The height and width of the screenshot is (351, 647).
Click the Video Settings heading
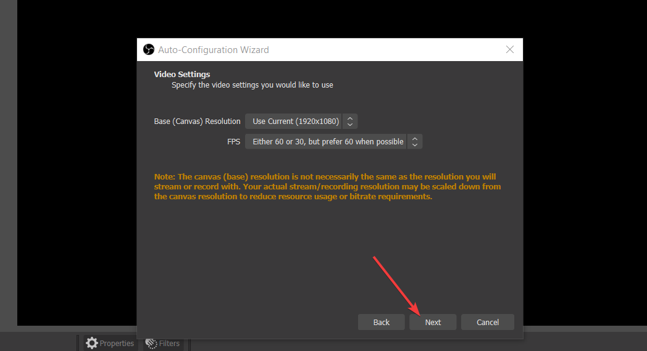click(x=182, y=75)
